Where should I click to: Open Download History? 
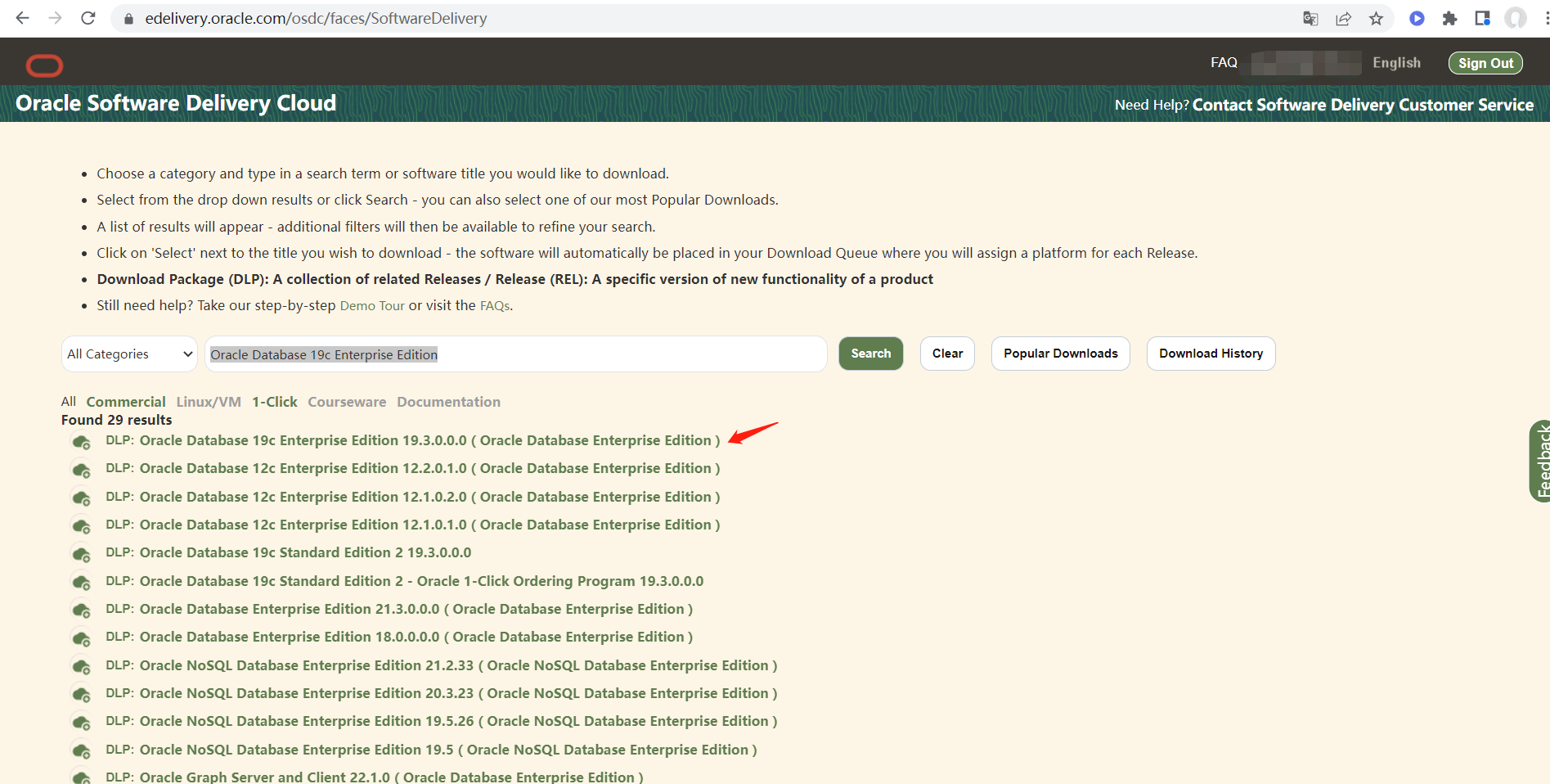point(1211,354)
